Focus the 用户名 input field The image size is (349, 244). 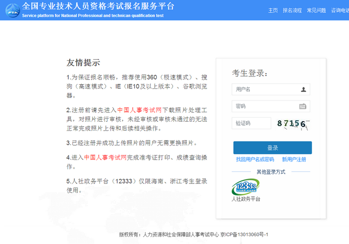(x=265, y=89)
